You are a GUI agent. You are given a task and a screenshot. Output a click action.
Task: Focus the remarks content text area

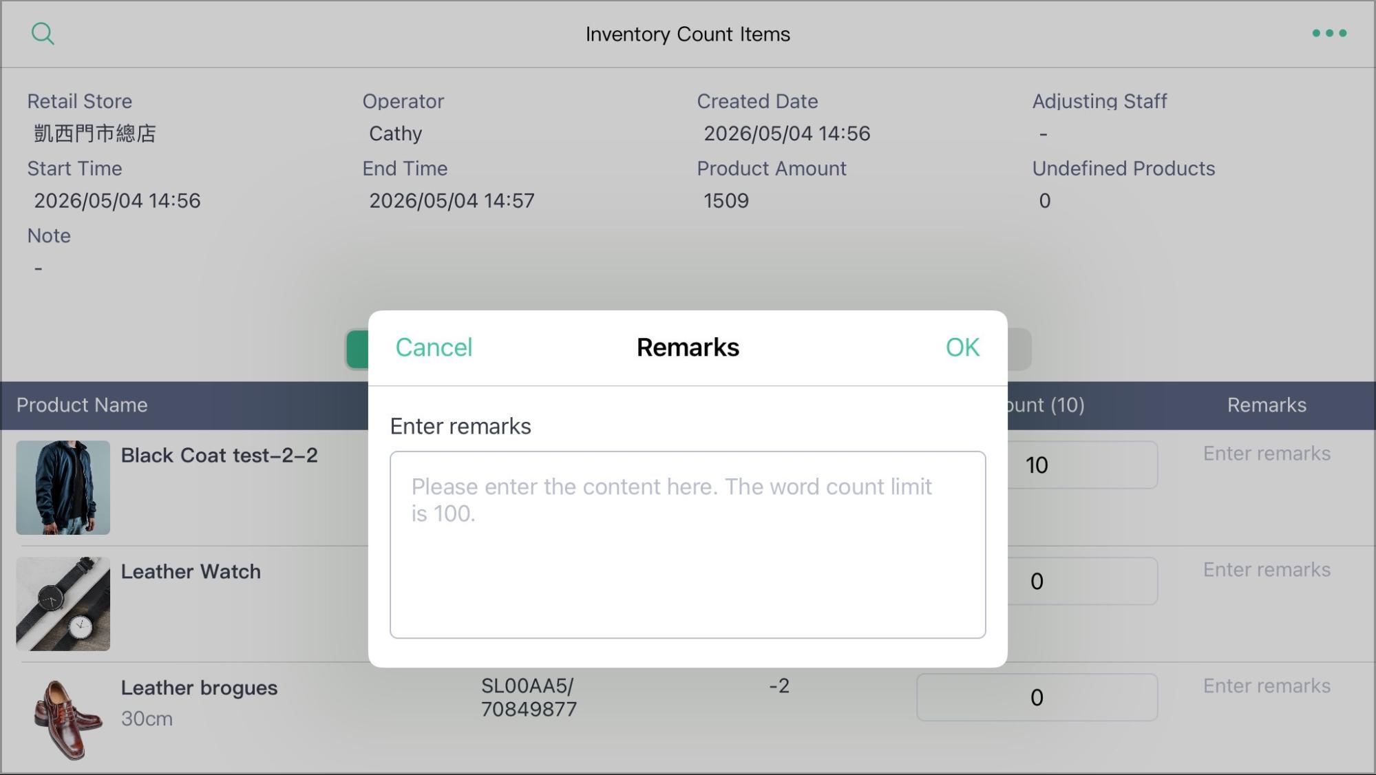pyautogui.click(x=688, y=544)
